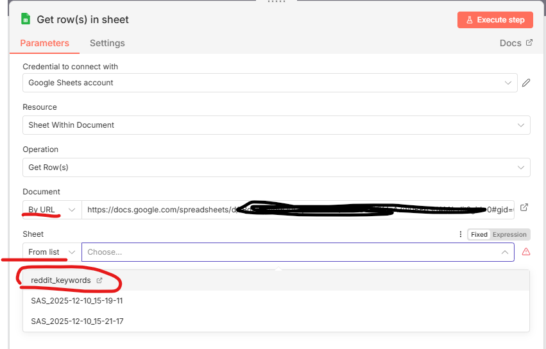Switch to the Settings tab
Viewport: 546px width, 349px height.
point(107,43)
